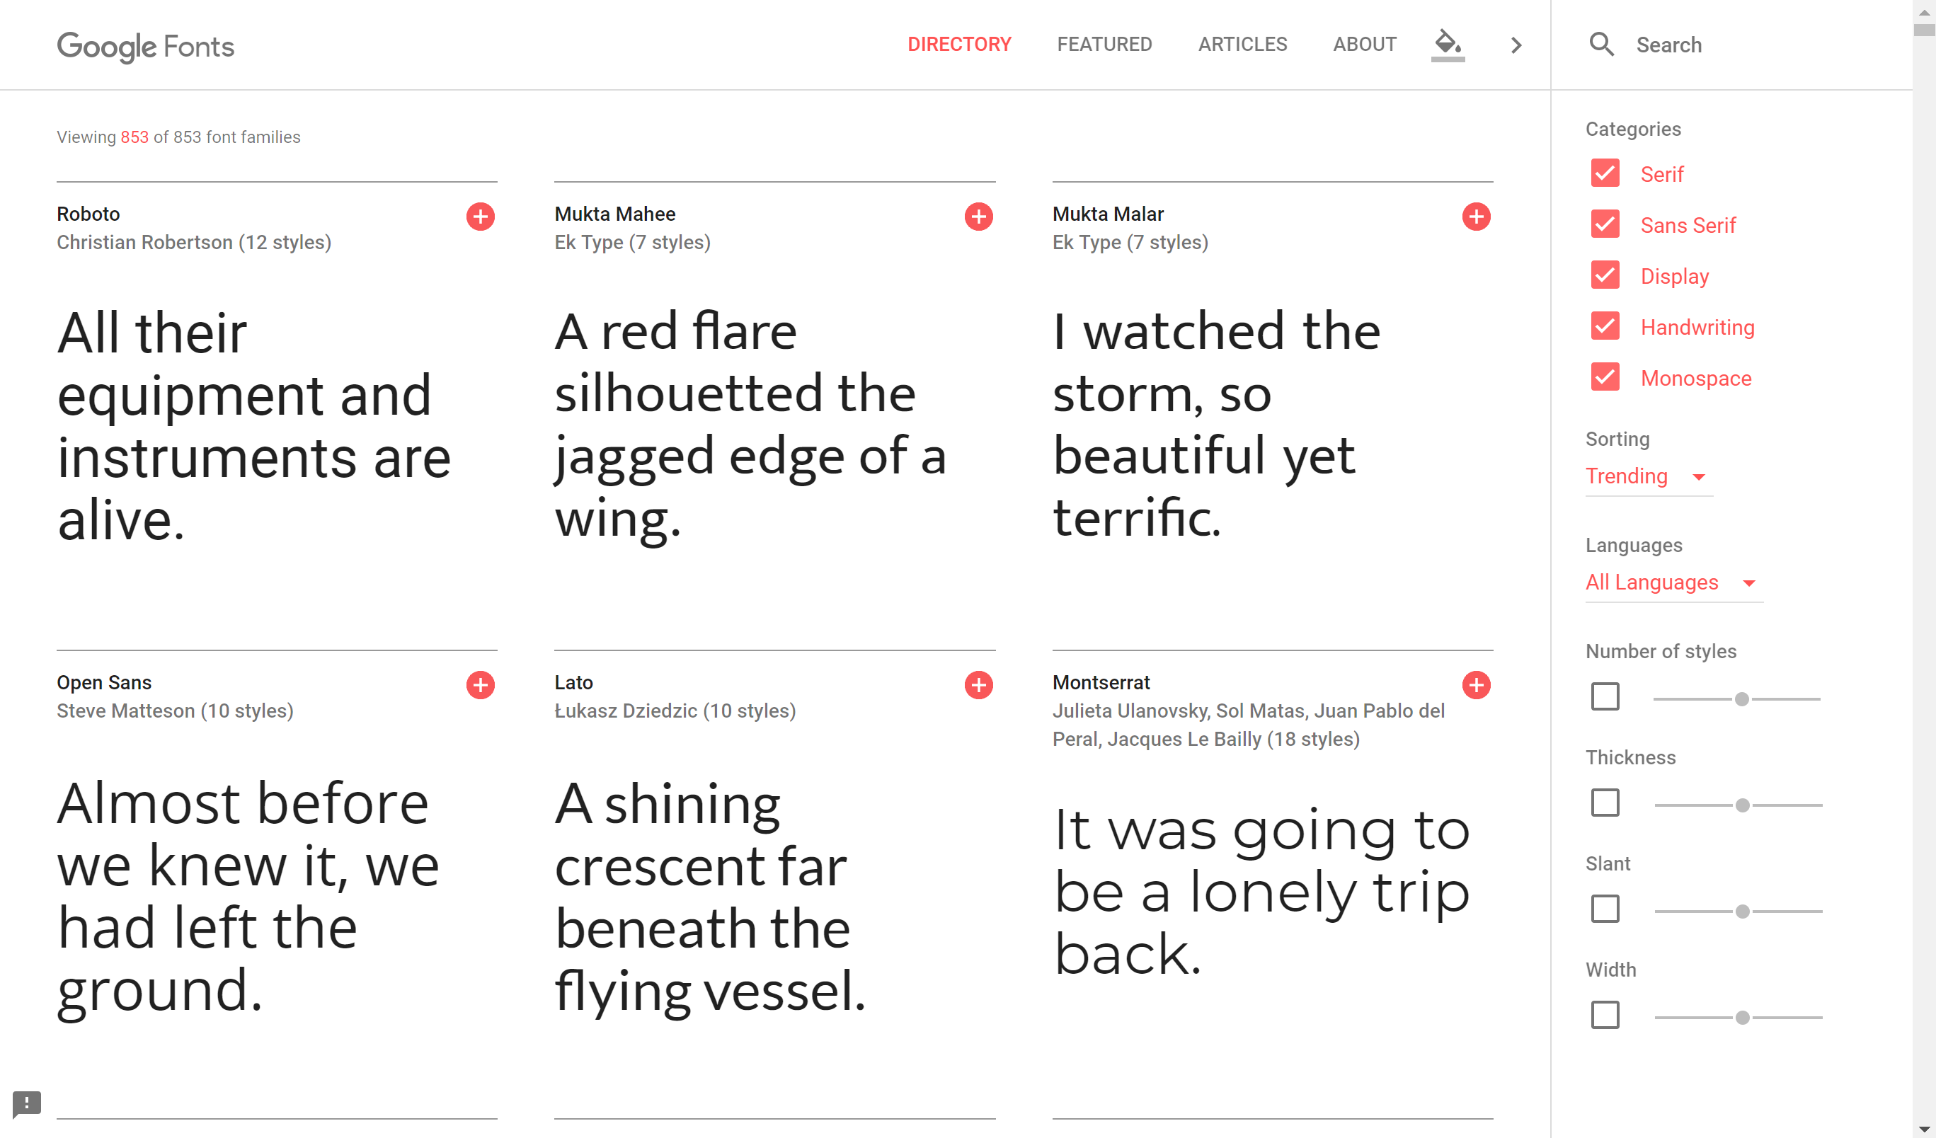
Task: Add Open Sans font family
Action: pos(480,685)
